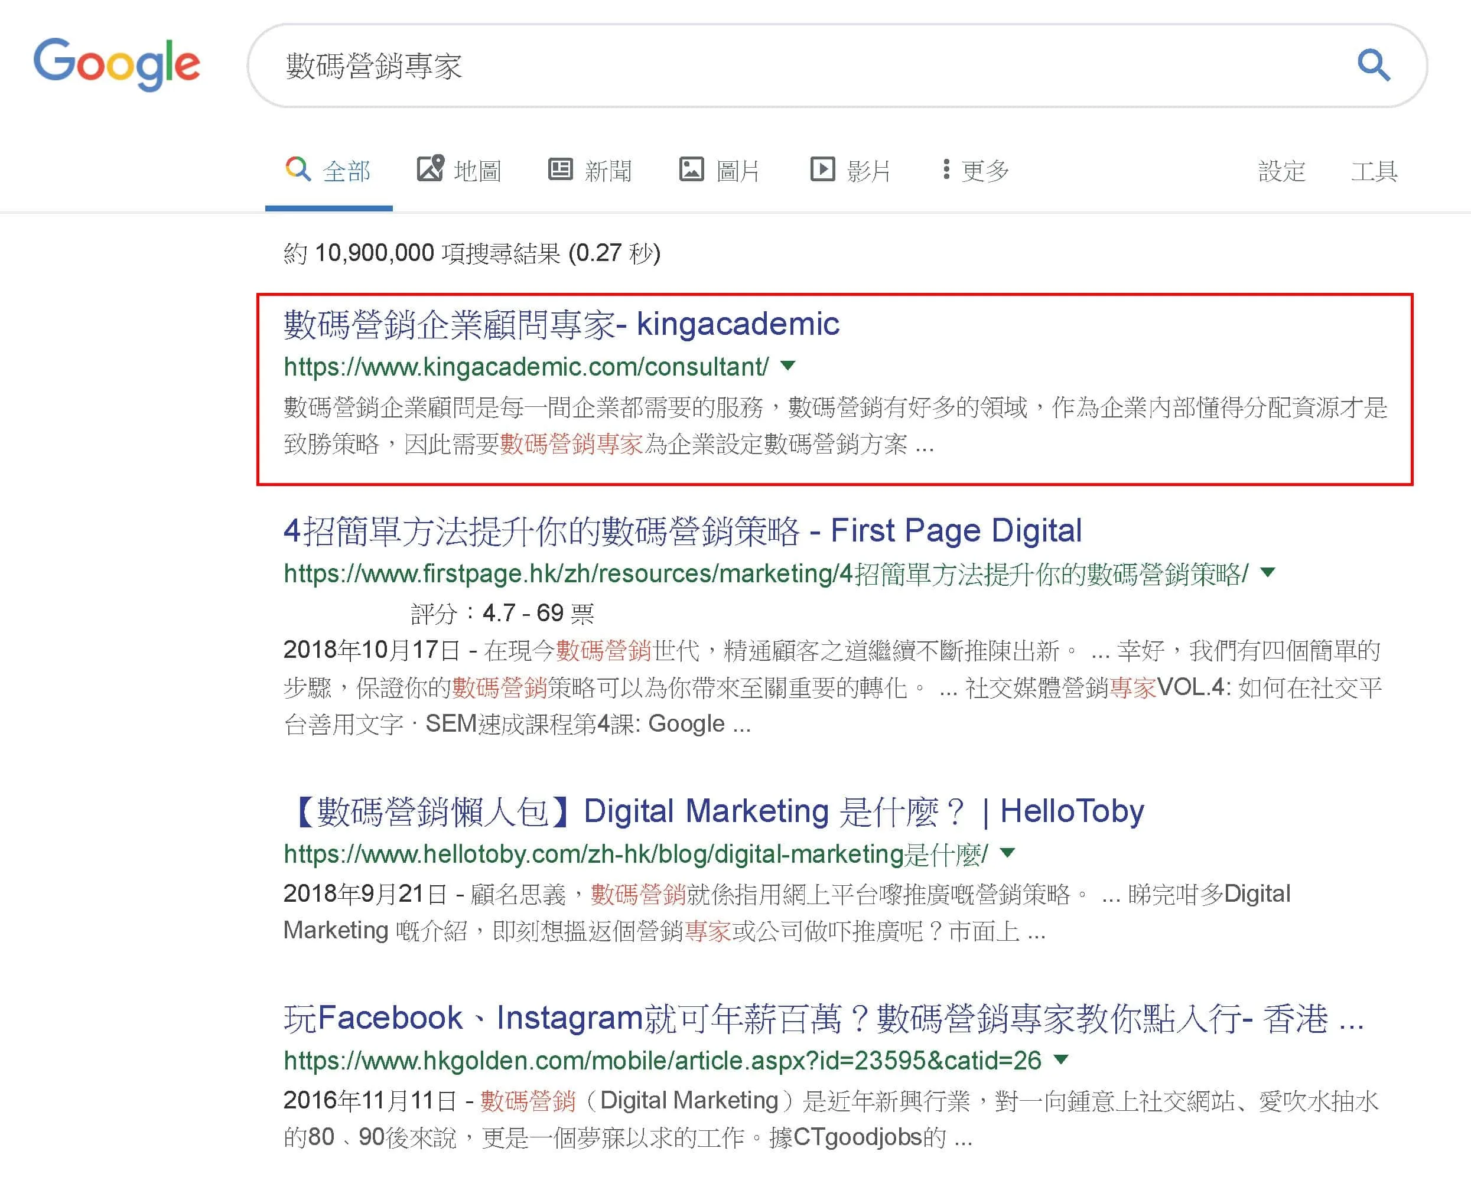The height and width of the screenshot is (1187, 1471).
Task: Expand the arrow next to firstpage.hk URL
Action: 1267,572
